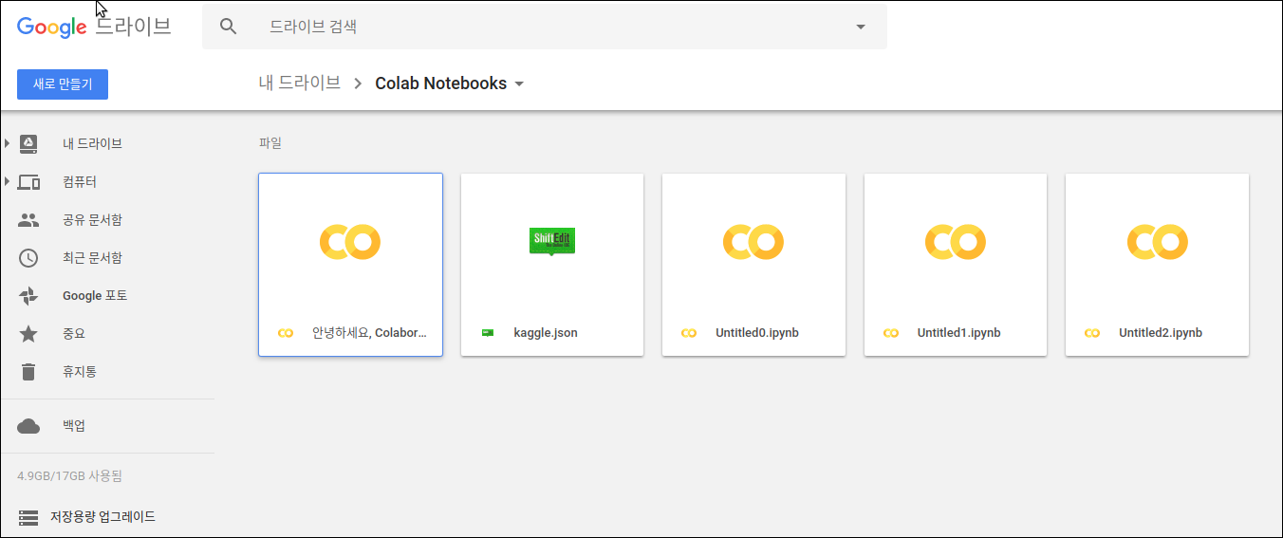Open 휴지통 section
1283x538 pixels.
tap(80, 371)
